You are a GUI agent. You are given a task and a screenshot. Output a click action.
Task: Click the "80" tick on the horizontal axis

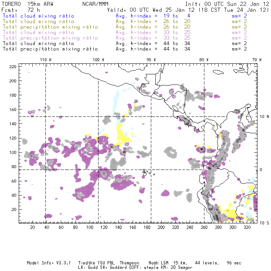75,227
